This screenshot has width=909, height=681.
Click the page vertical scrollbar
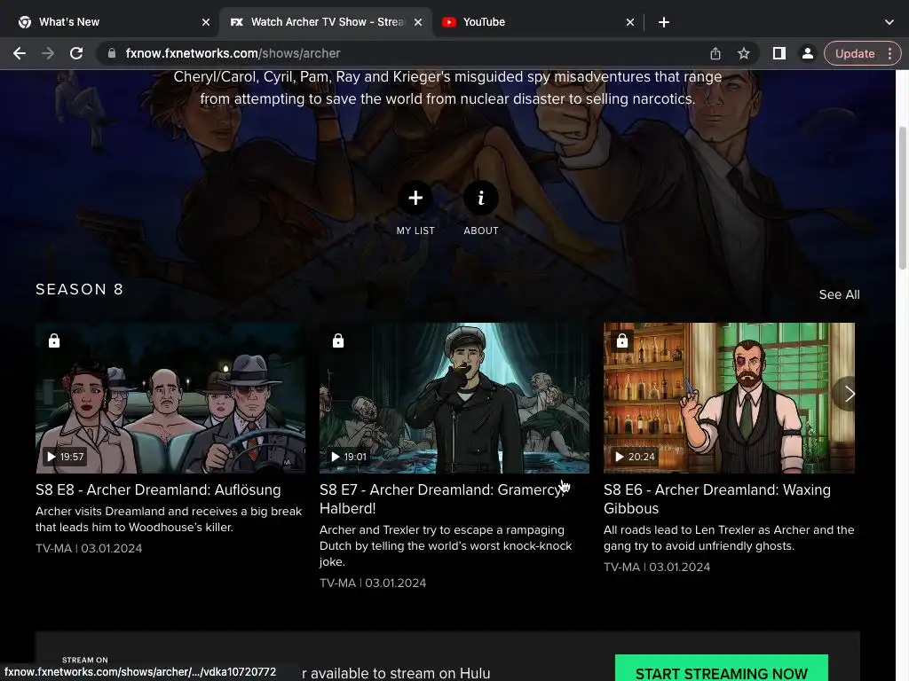[x=902, y=197]
